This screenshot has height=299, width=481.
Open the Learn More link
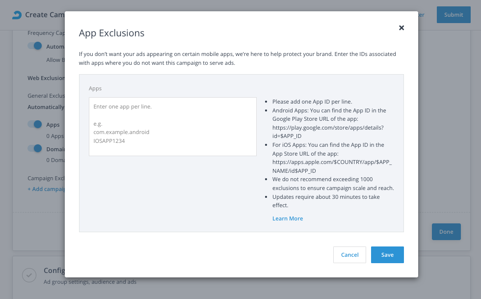click(x=288, y=218)
